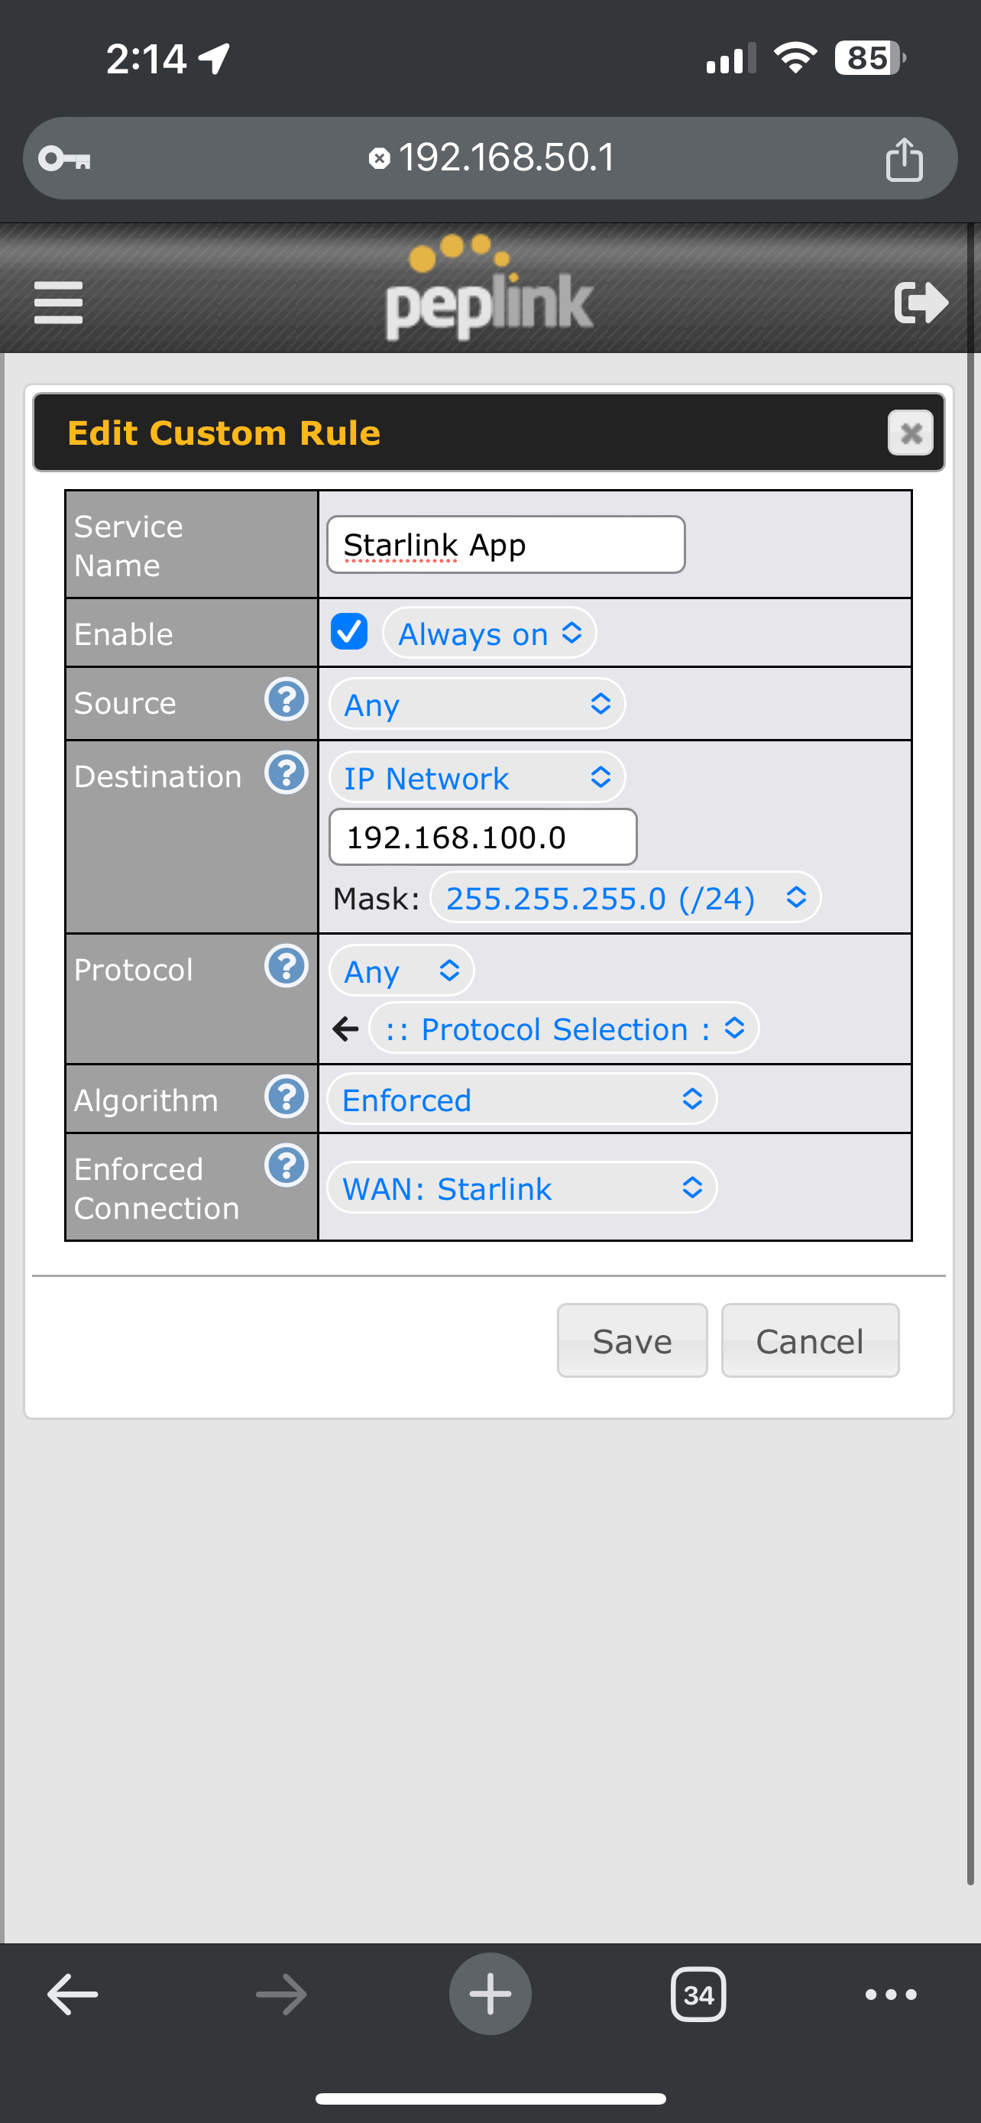This screenshot has height=2123, width=981.
Task: Open the browser tabs overview showing 34
Action: [698, 1995]
